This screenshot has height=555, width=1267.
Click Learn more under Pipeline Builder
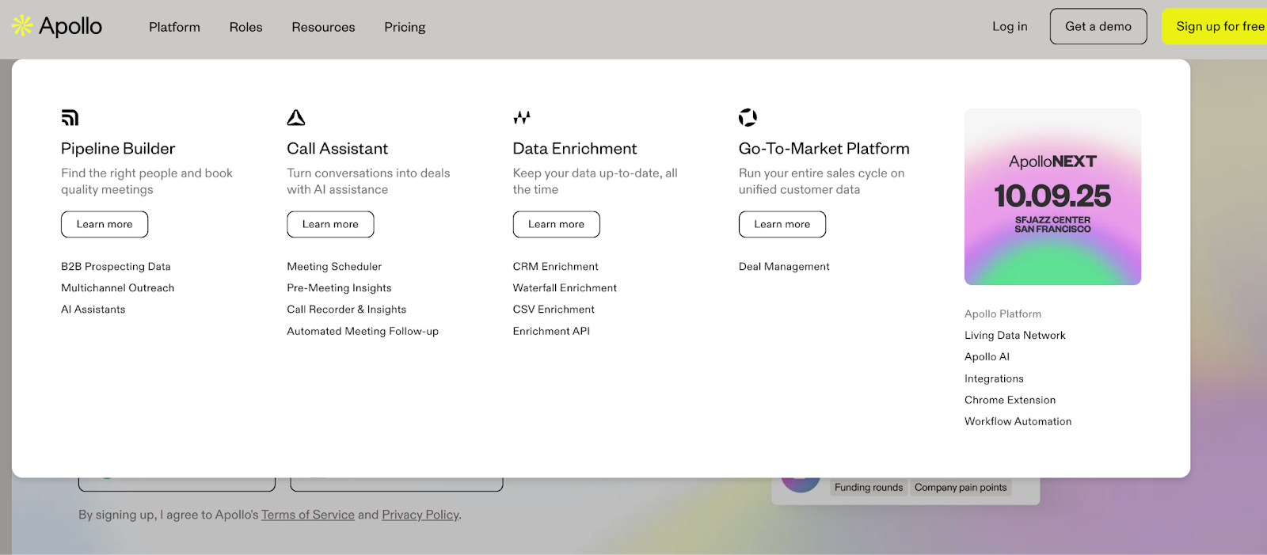105,224
